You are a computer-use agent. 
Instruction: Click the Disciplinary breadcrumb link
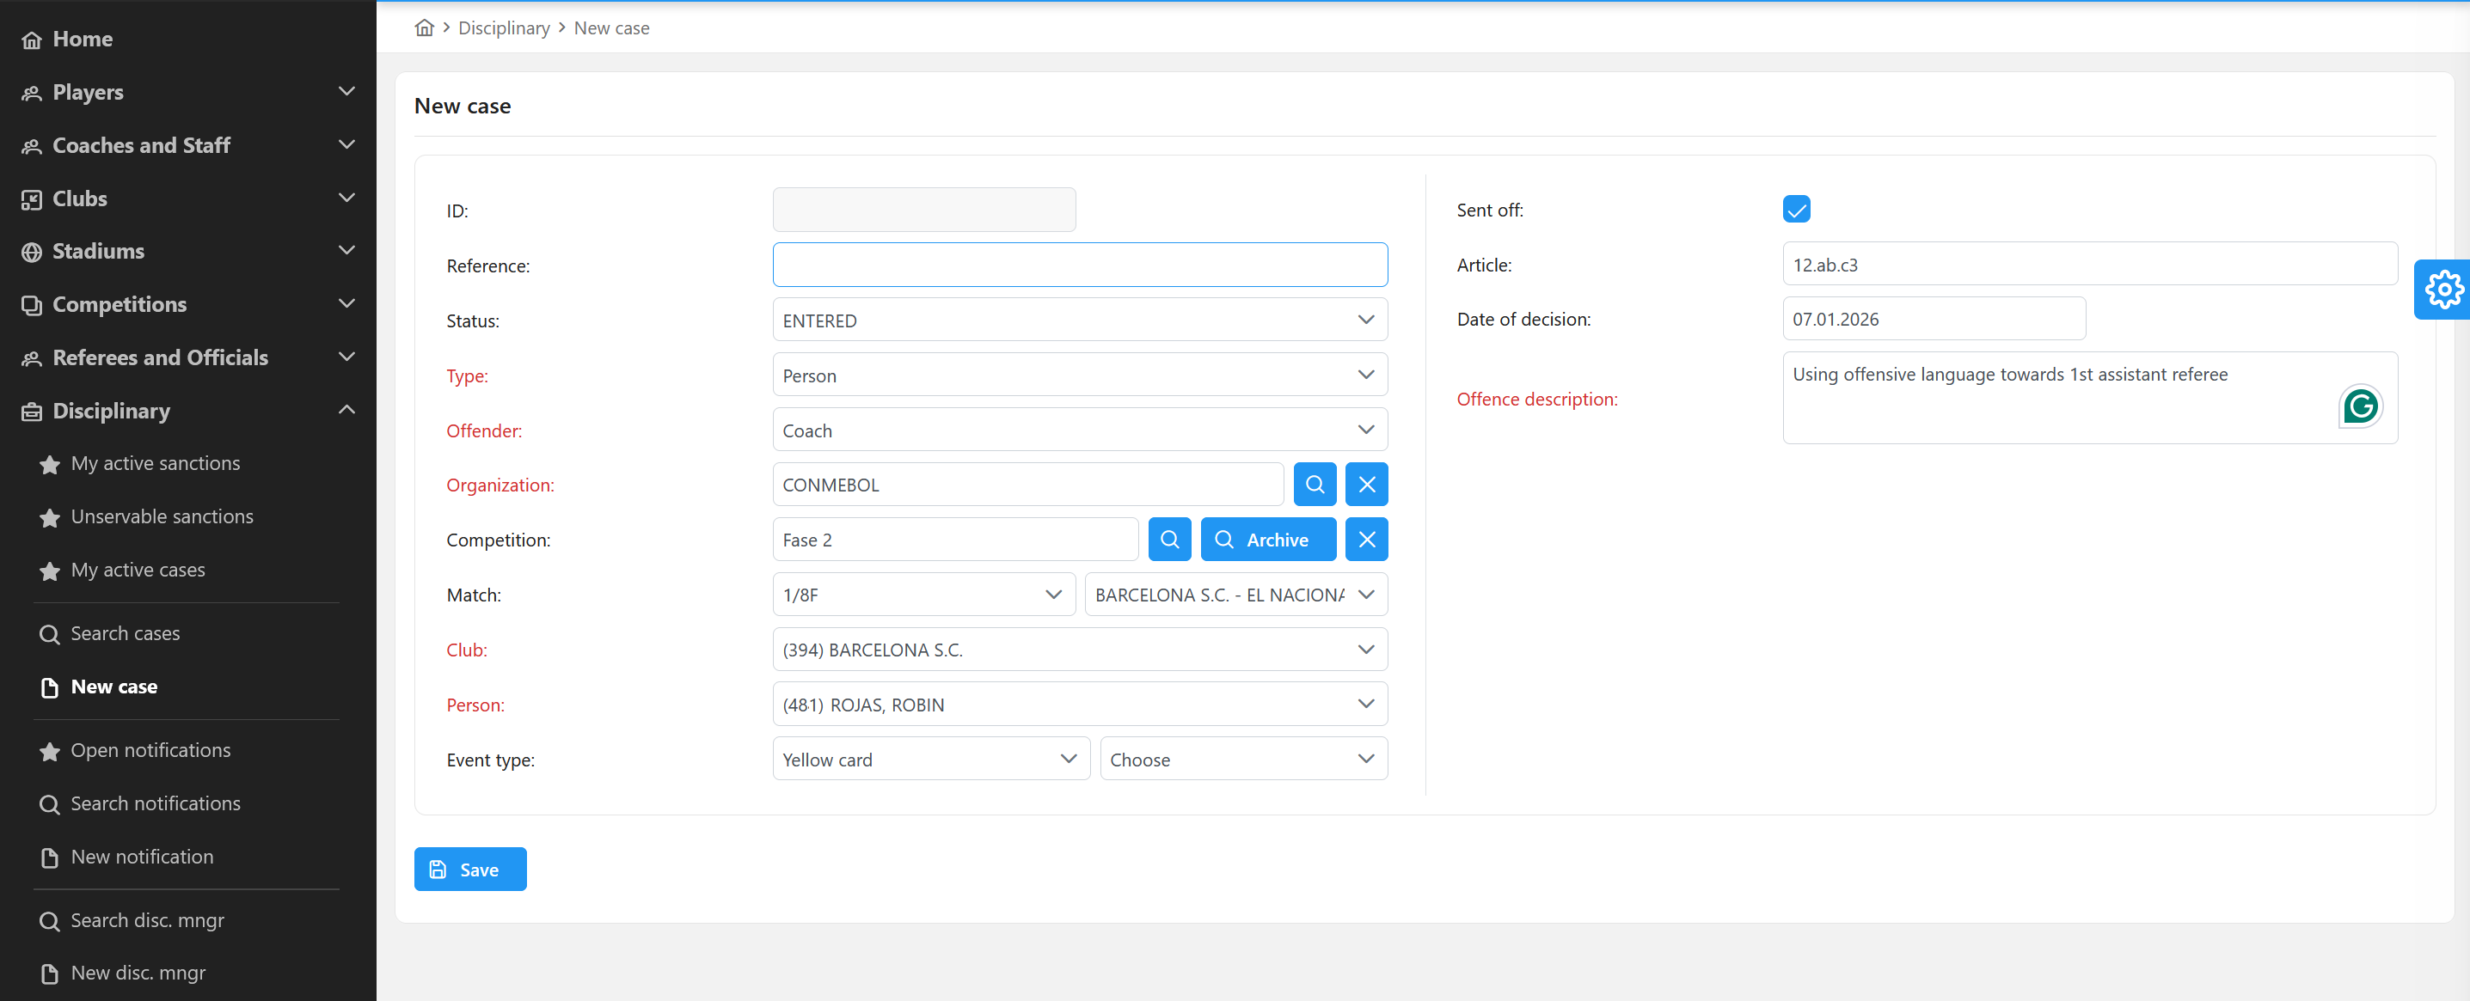point(504,27)
